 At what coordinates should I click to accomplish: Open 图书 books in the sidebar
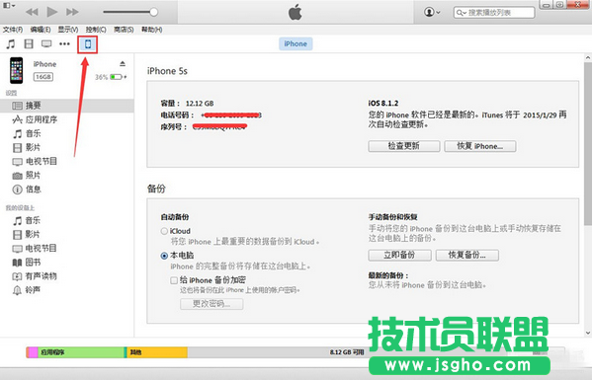pos(27,263)
